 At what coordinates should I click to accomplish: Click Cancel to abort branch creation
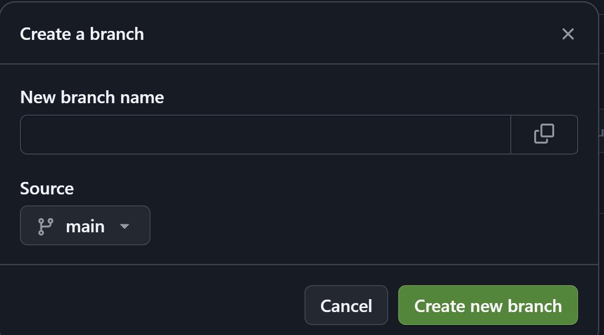346,305
